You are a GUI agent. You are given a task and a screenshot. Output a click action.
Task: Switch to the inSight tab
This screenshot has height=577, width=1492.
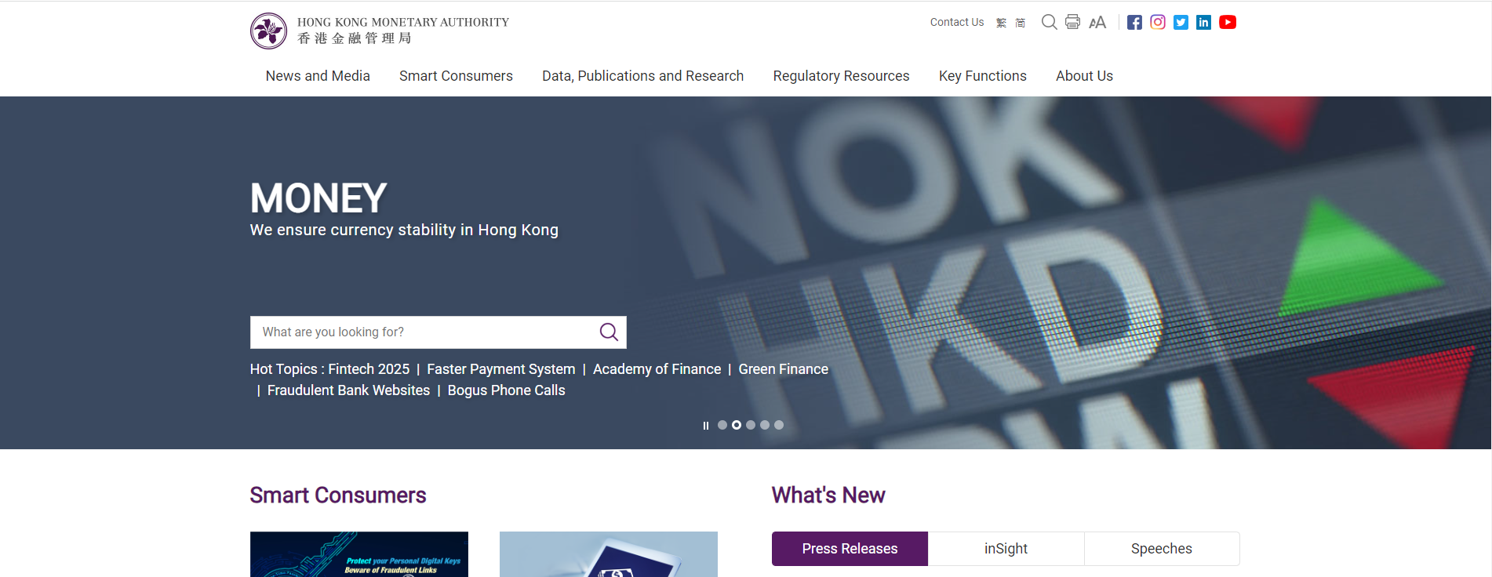tap(1006, 549)
